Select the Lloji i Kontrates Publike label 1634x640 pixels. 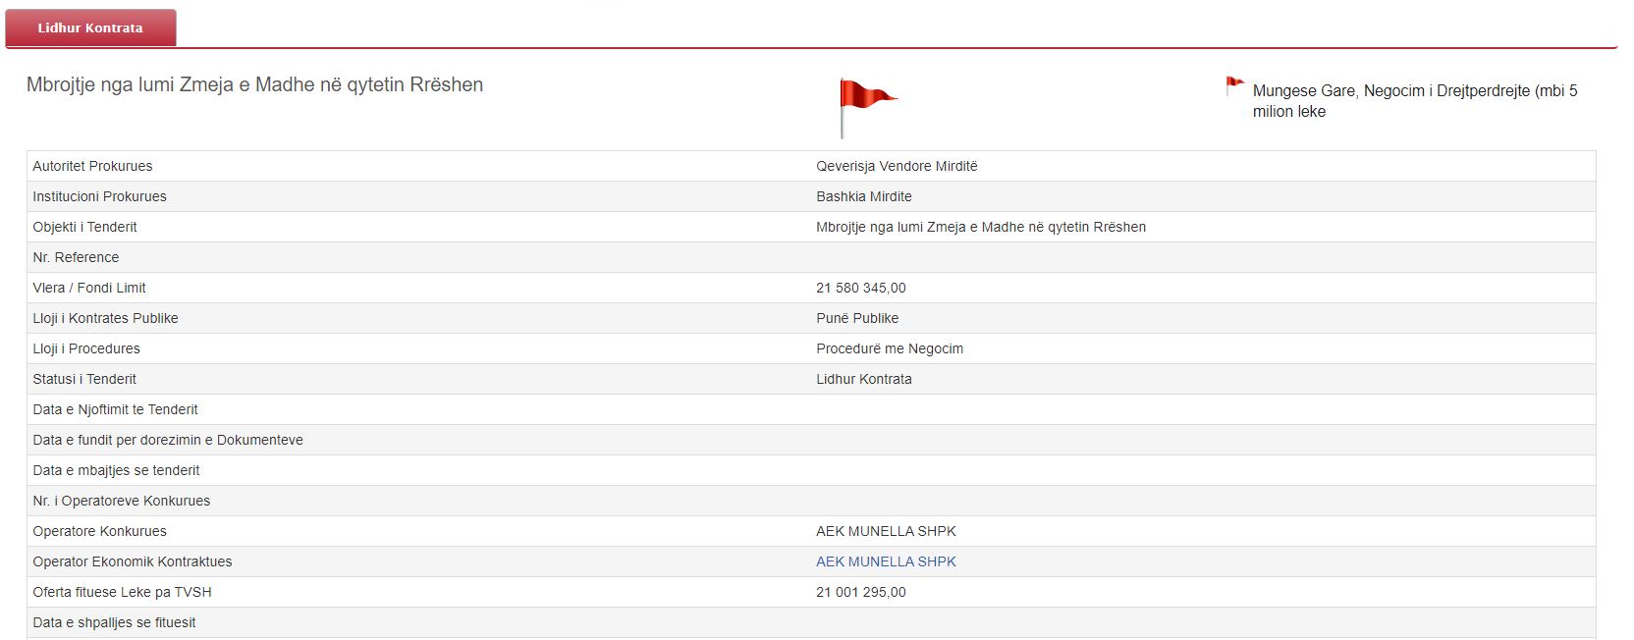click(105, 318)
